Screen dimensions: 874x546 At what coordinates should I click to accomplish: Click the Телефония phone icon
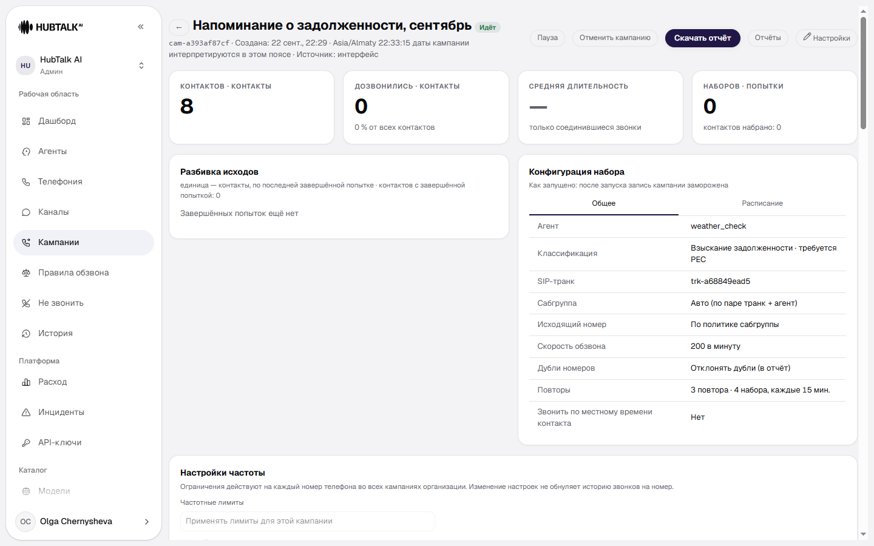tap(26, 182)
